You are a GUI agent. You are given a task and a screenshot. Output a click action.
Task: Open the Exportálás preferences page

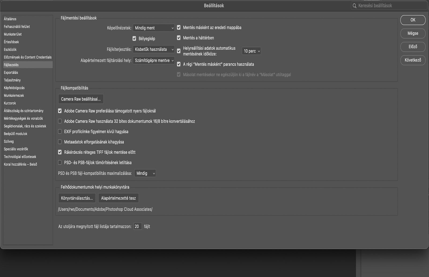tap(11, 72)
